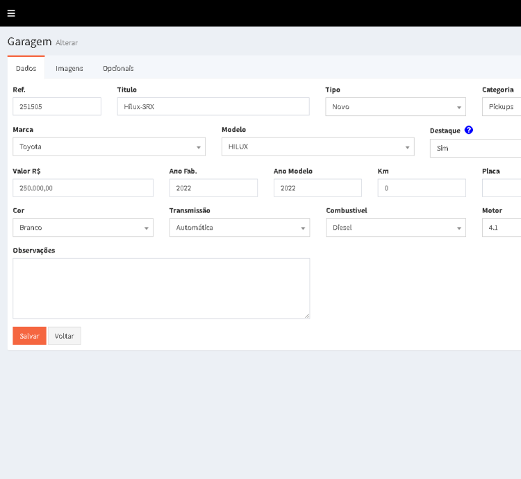This screenshot has width=521, height=479.
Task: Focus the Ref. input field
Action: (57, 106)
